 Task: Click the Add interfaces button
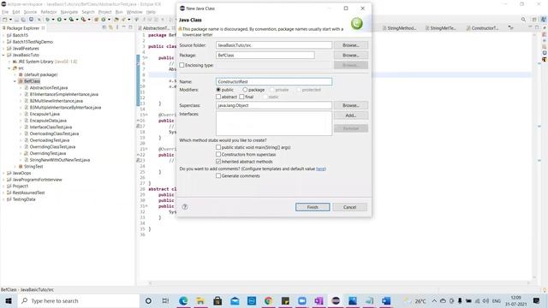pyautogui.click(x=351, y=115)
